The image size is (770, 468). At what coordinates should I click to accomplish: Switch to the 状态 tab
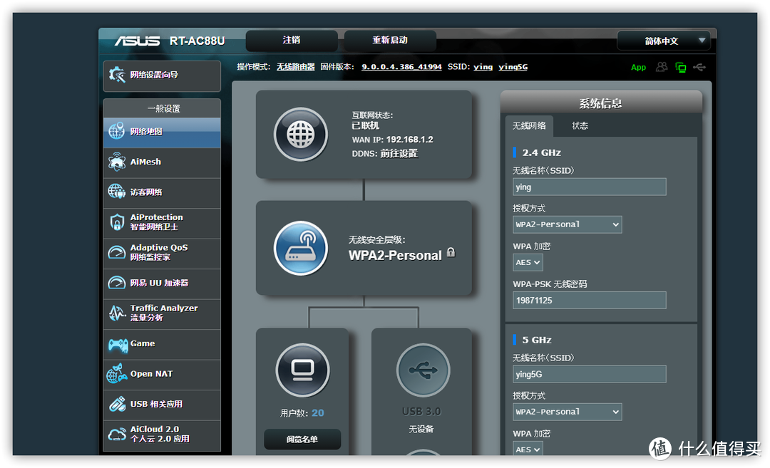(x=580, y=126)
